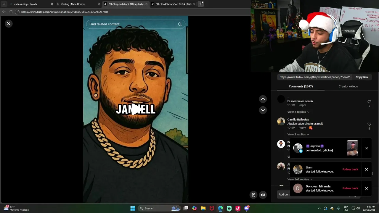The height and width of the screenshot is (213, 379).
Task: Close the TikTok video viewer
Action: [9, 24]
